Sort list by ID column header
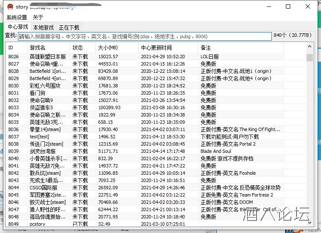This screenshot has width=321, height=233. point(16,48)
